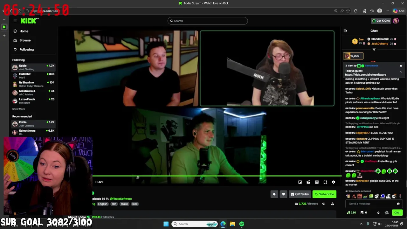Hide the pinned message with crossed-eye icon
This screenshot has height=229, width=407.
click(401, 66)
